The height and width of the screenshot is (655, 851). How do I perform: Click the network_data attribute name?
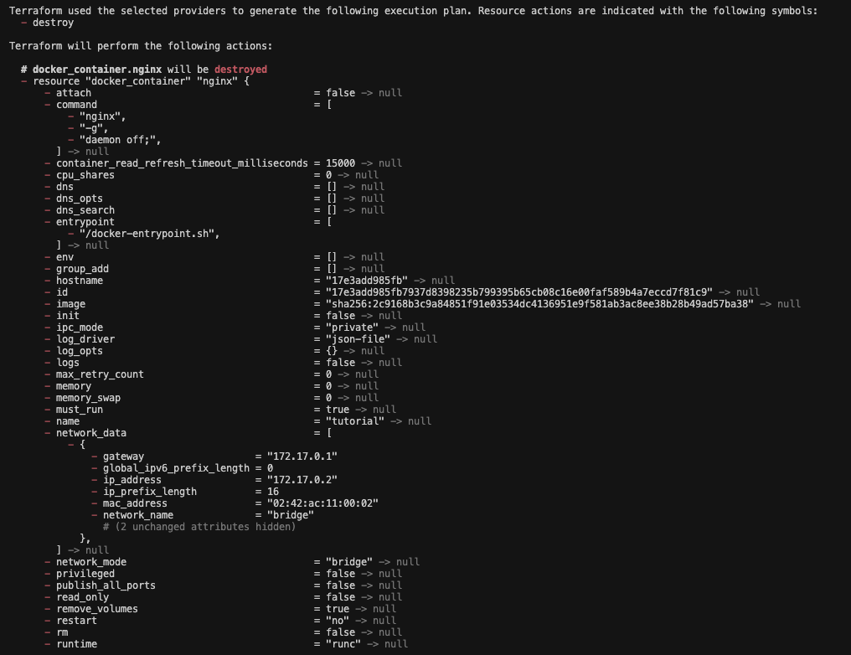coord(91,433)
